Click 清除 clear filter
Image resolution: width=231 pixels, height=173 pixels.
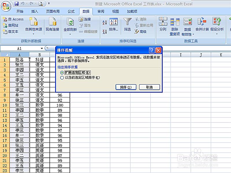(140, 19)
